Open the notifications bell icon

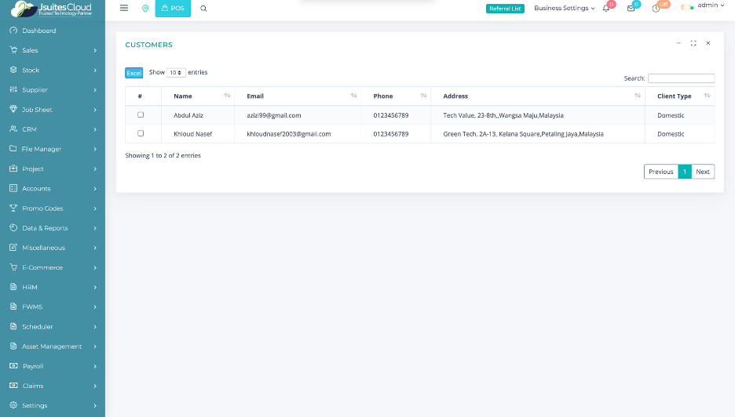pyautogui.click(x=606, y=9)
